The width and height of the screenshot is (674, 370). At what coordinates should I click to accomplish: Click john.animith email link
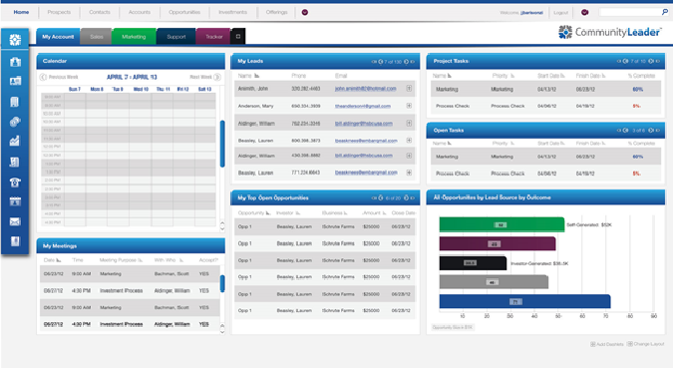coord(365,89)
